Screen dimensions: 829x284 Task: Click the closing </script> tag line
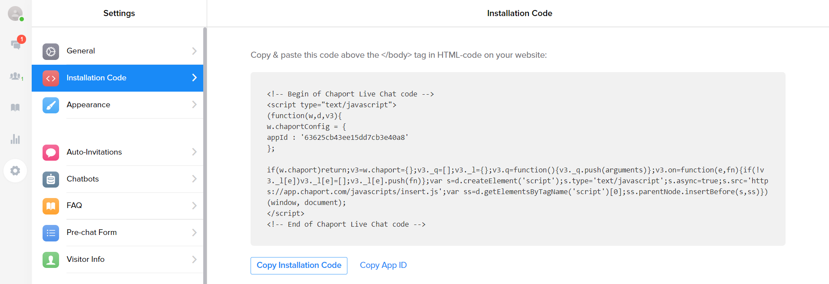285,213
